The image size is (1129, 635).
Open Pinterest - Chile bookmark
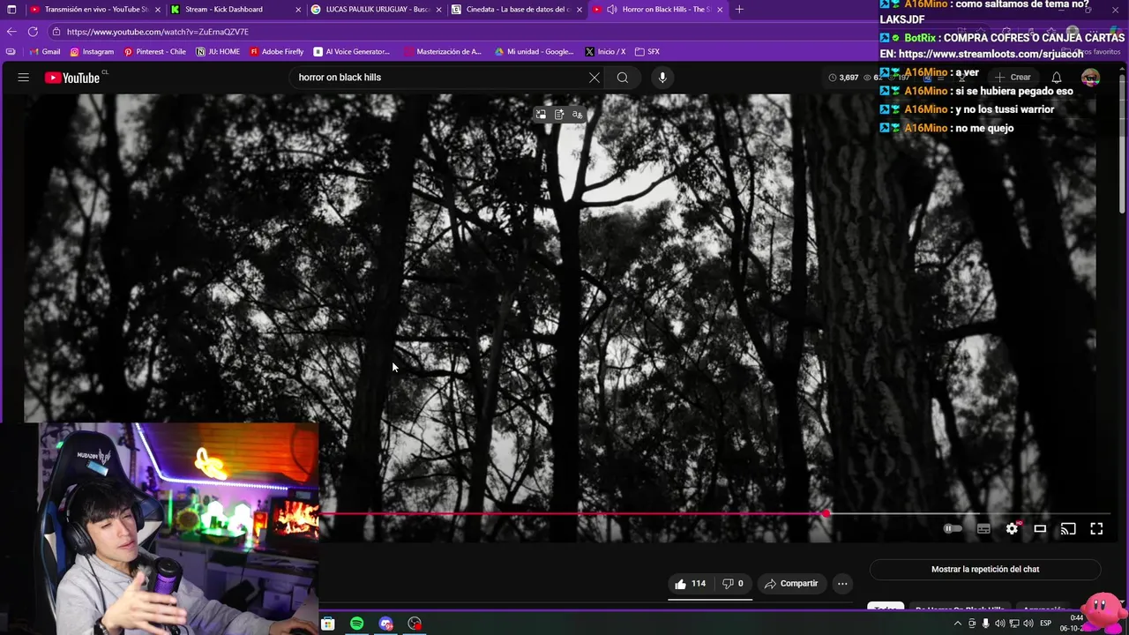pyautogui.click(x=155, y=52)
